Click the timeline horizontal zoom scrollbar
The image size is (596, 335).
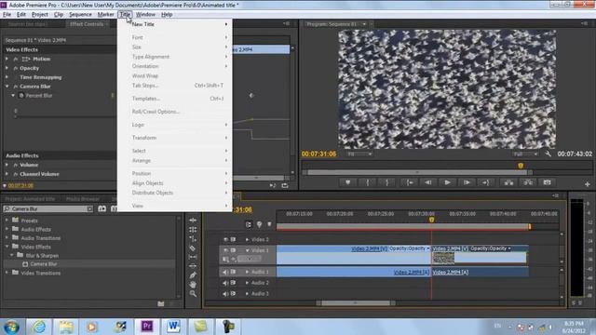tap(356, 303)
